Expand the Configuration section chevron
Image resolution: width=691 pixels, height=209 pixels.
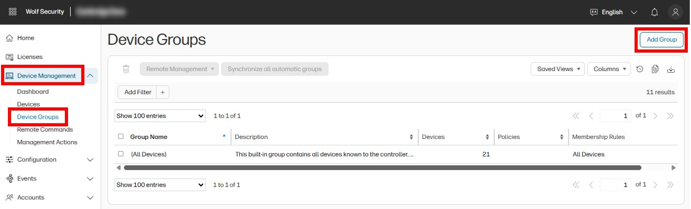(x=90, y=160)
